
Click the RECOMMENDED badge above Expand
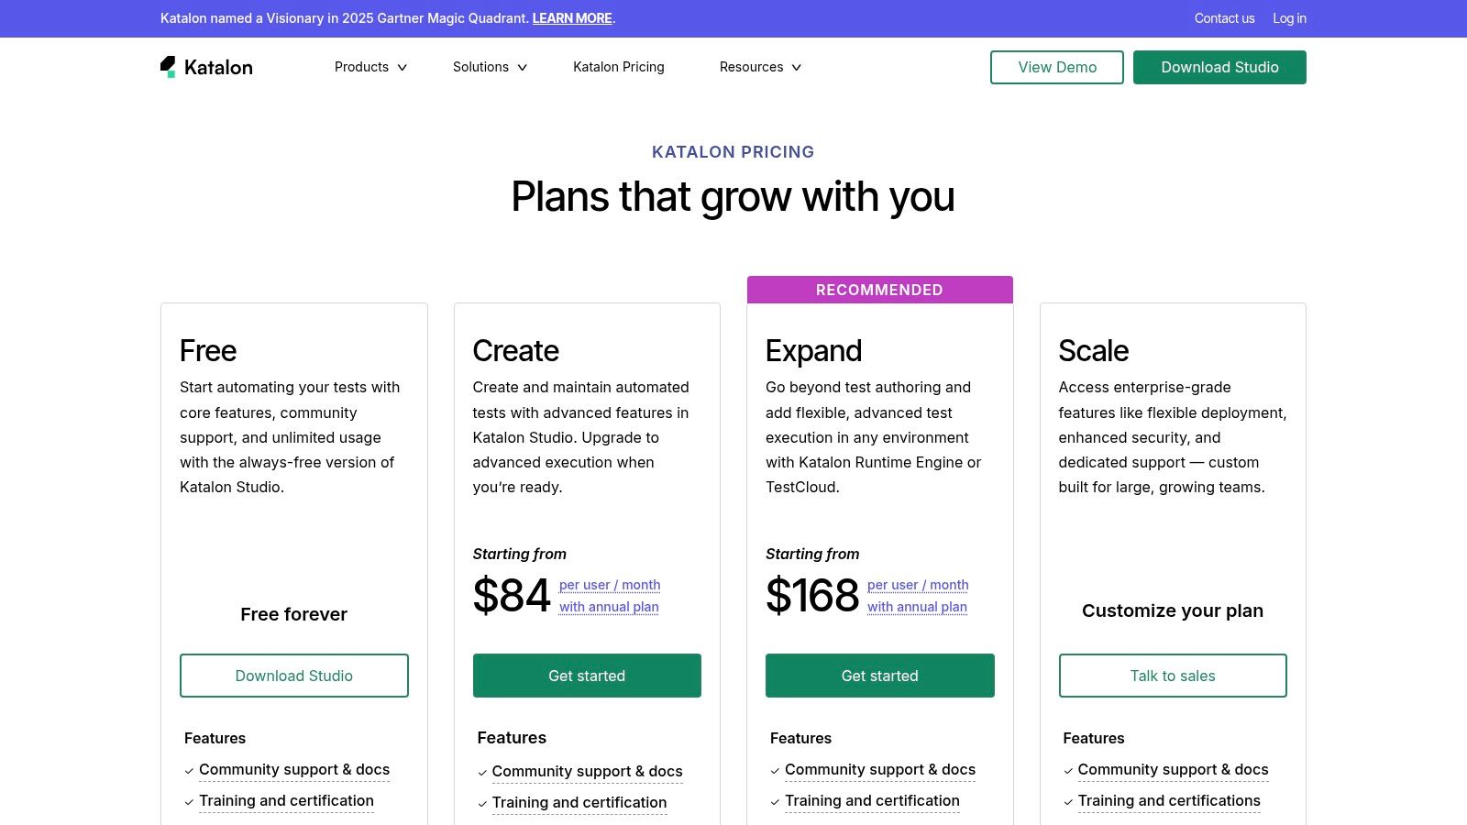pos(879,290)
